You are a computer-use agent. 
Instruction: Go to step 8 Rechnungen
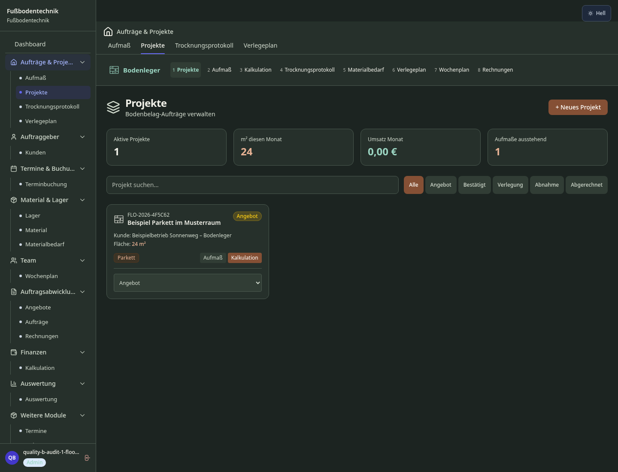[x=495, y=70]
